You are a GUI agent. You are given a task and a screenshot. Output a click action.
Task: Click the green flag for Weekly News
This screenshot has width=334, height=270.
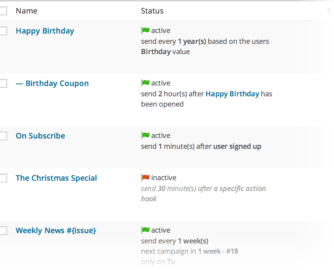(145, 230)
